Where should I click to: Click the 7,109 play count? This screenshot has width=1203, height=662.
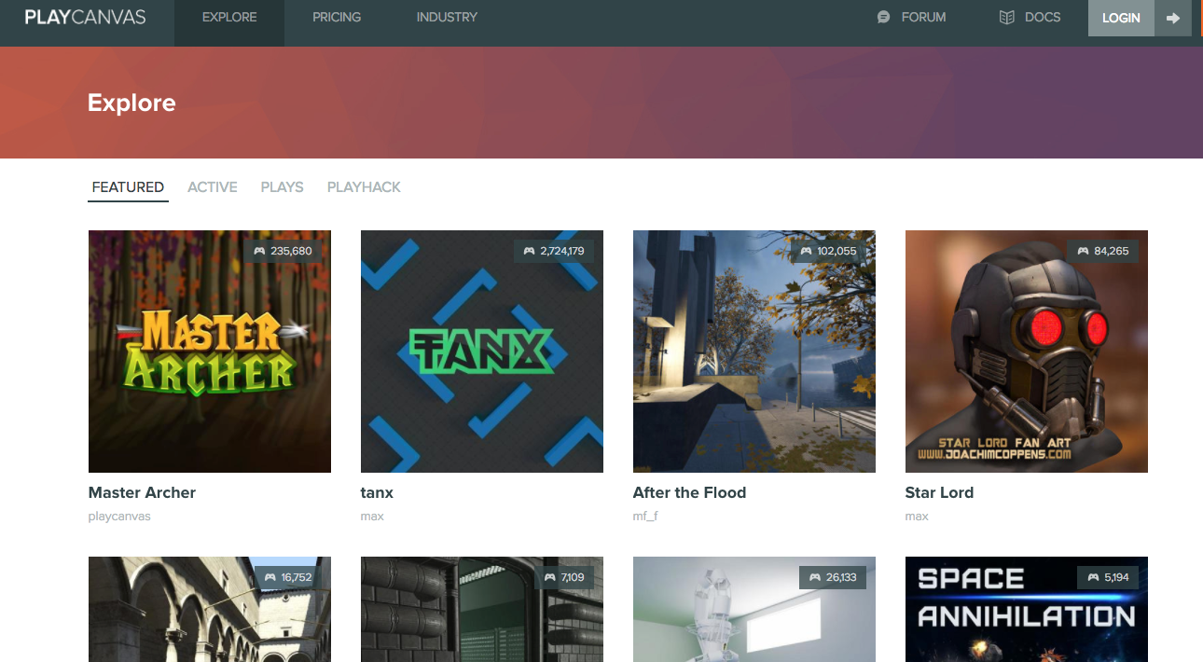[x=573, y=577]
